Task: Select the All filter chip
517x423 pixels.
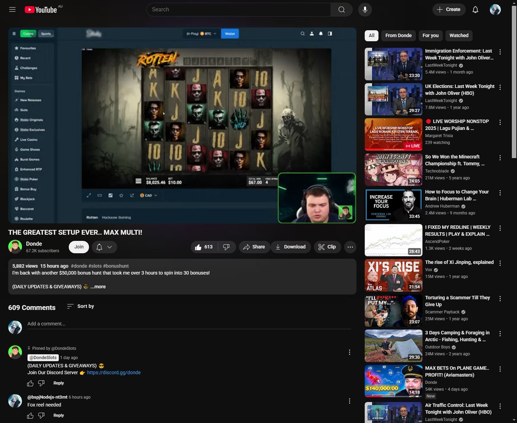Action: [371, 35]
